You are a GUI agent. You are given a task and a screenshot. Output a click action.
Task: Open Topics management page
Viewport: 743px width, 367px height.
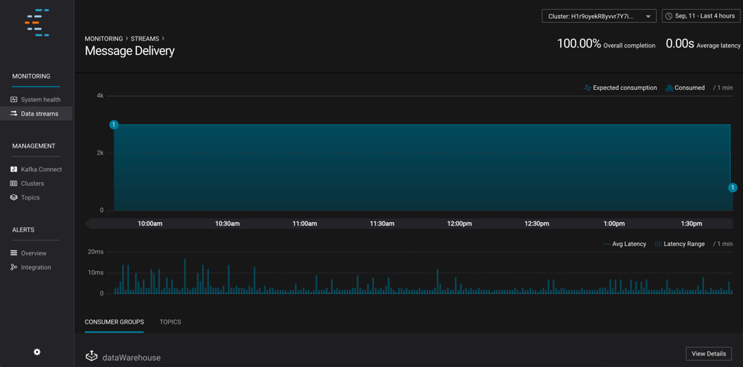tap(30, 198)
